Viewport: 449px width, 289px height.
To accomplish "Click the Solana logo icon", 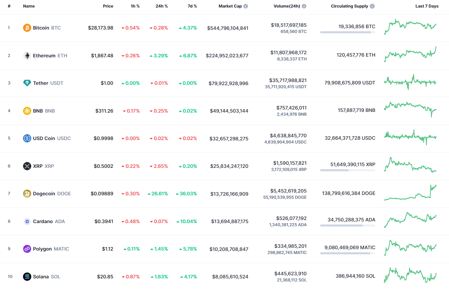I will pyautogui.click(x=27, y=277).
